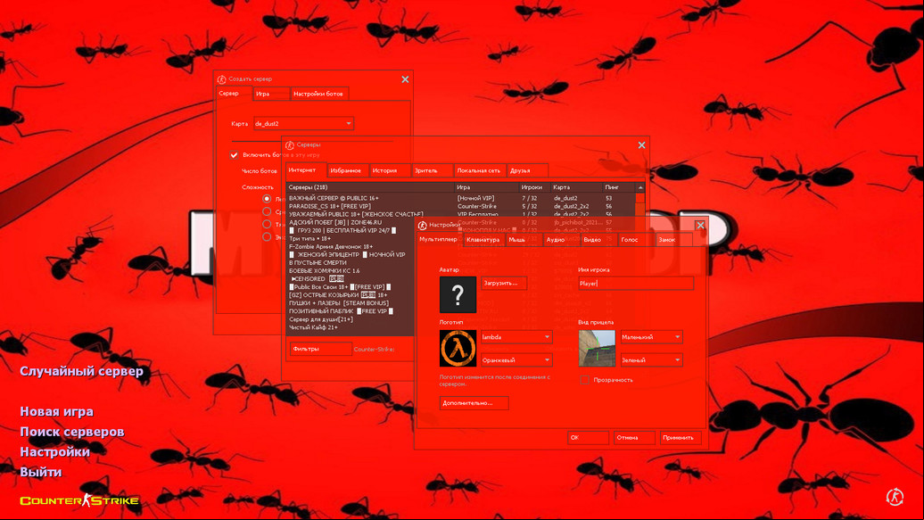Select the Мультиплеер settings tab
Screen dimensions: 924x520
tap(439, 239)
